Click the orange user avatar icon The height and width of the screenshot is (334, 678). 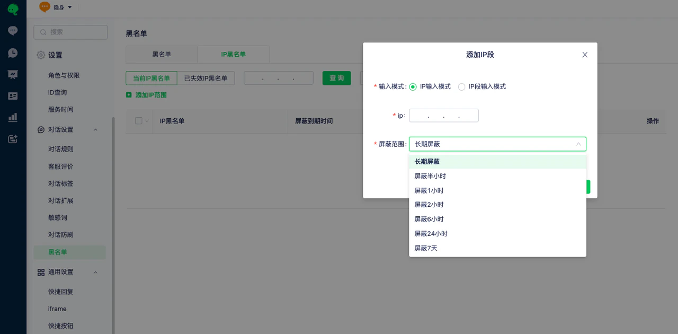(45, 7)
